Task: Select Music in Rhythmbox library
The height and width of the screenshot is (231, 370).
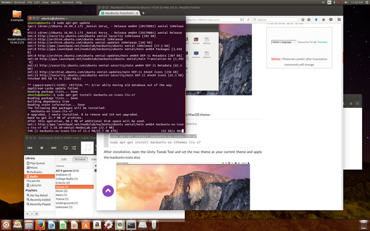Action: tap(32, 168)
